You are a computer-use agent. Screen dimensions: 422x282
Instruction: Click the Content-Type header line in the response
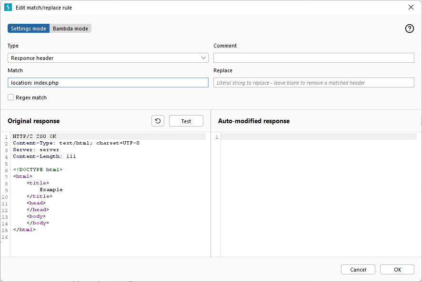(x=76, y=143)
